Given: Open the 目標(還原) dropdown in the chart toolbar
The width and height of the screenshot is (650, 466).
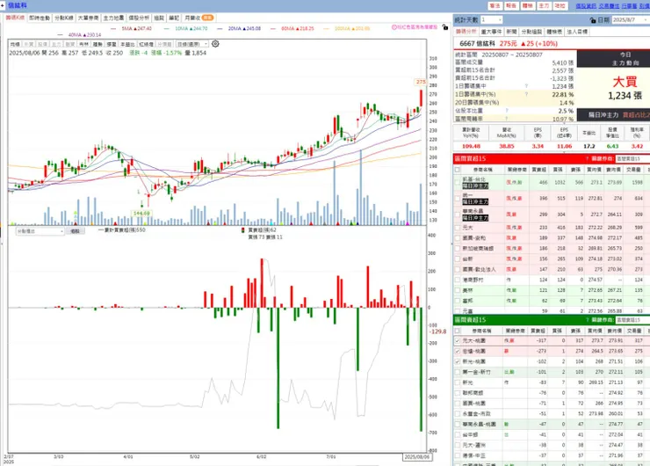Looking at the screenshot, I should coord(192,44).
